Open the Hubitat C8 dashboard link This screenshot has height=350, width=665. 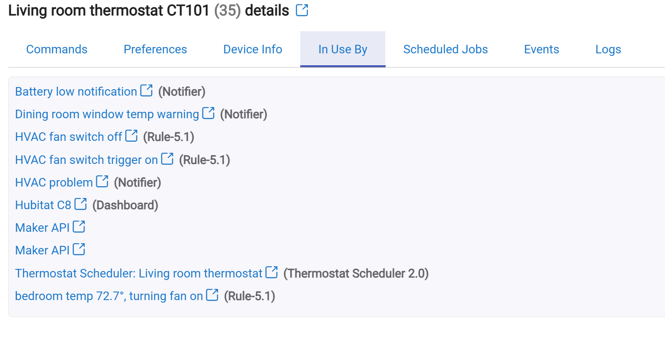(x=43, y=205)
